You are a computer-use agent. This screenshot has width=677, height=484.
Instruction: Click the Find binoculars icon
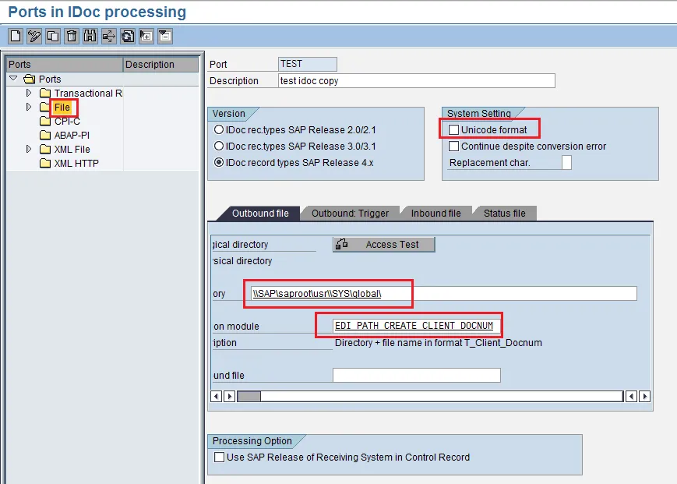pyautogui.click(x=90, y=36)
